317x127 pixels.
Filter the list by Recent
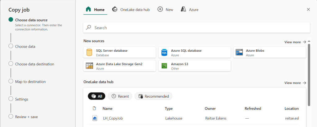[x=120, y=96]
